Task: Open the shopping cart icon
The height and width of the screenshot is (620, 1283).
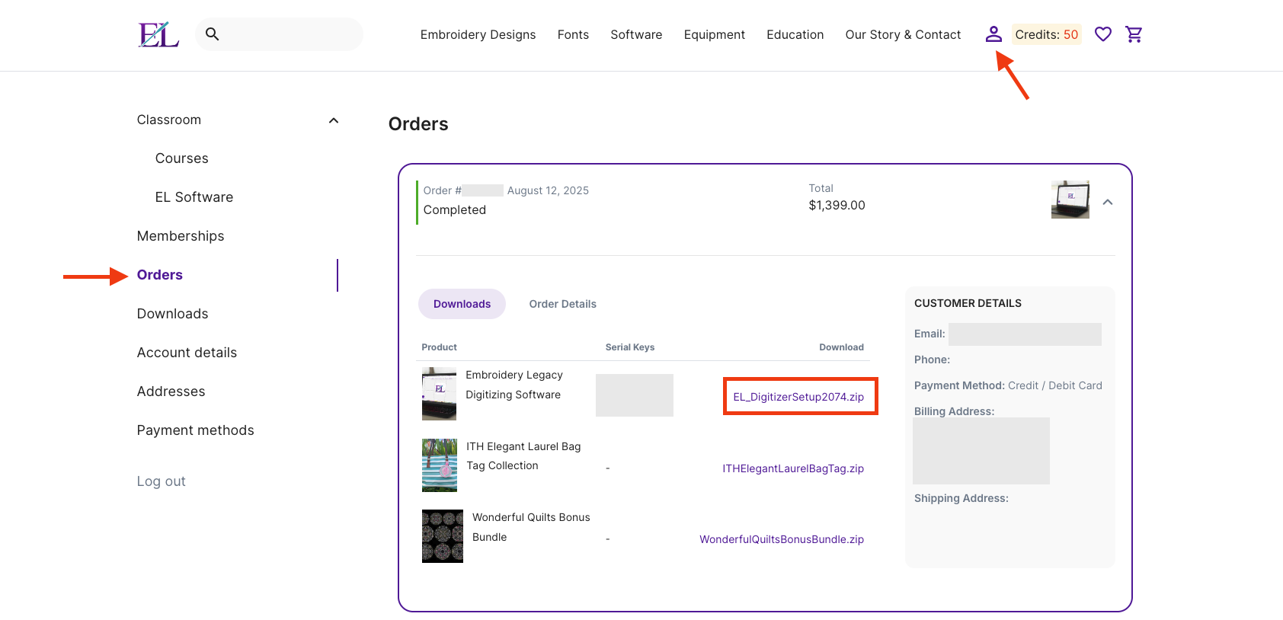Action: pos(1134,34)
